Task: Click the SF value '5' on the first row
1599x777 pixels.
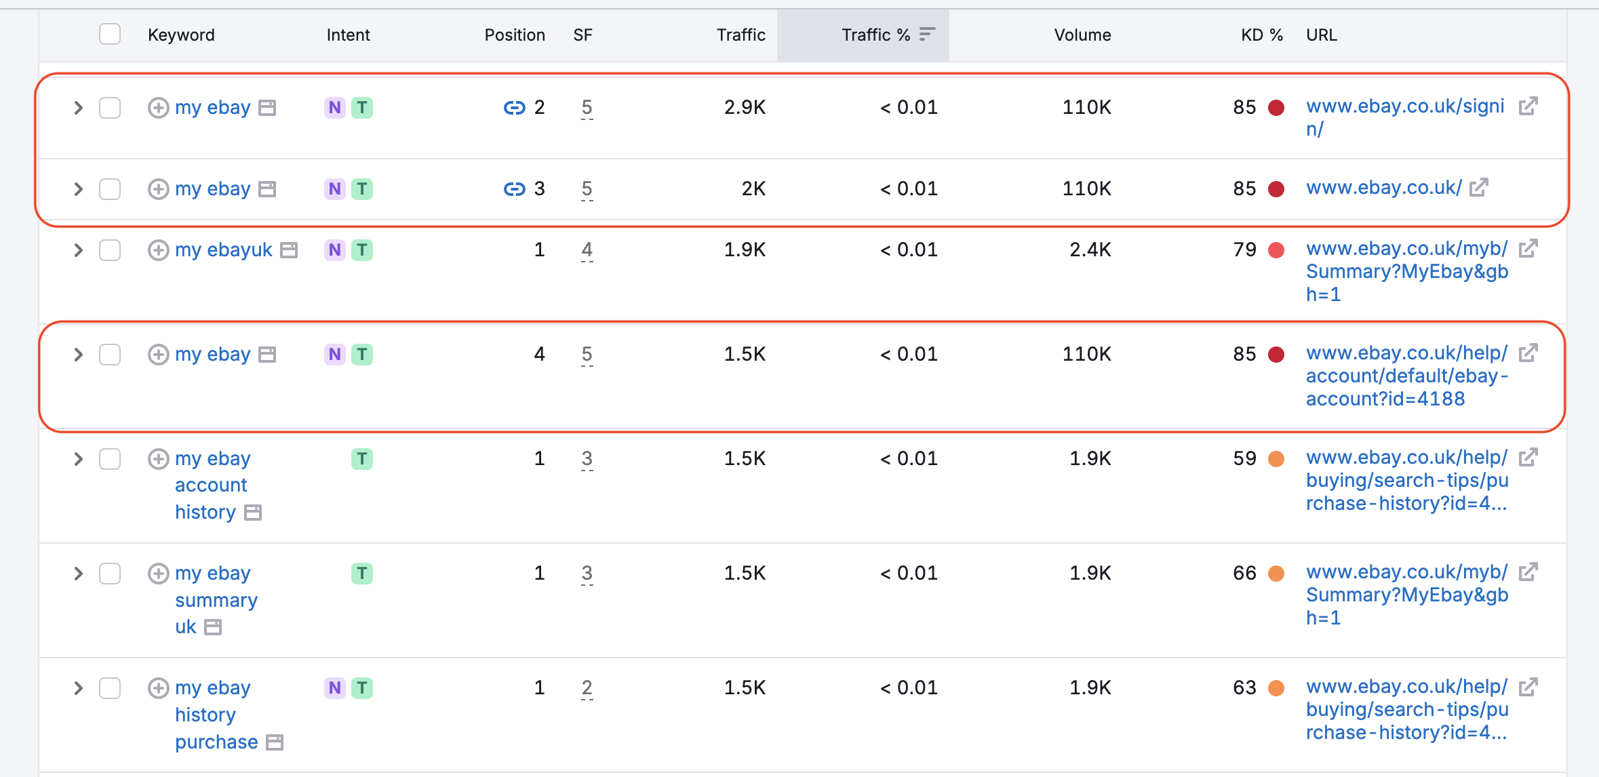Action: [586, 107]
